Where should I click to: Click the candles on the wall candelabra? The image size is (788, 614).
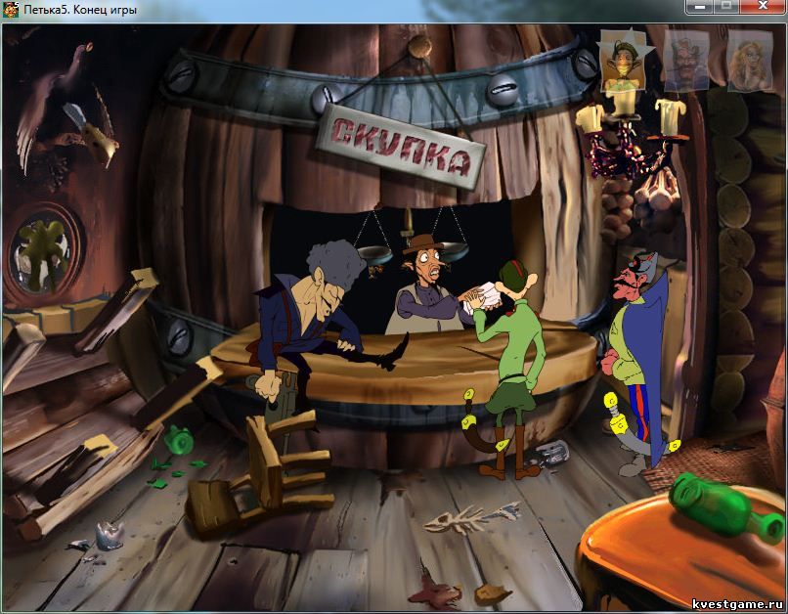coord(631,114)
